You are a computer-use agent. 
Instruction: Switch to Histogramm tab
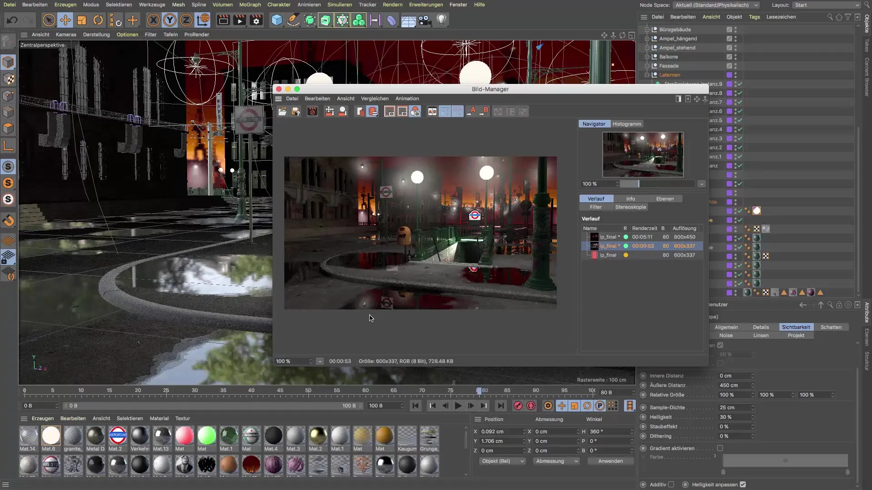pos(627,124)
